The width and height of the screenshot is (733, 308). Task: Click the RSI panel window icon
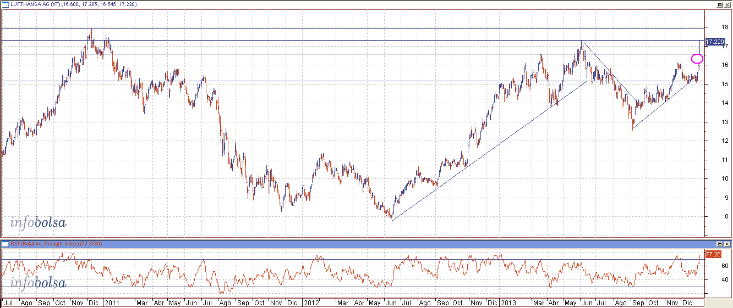coord(5,244)
